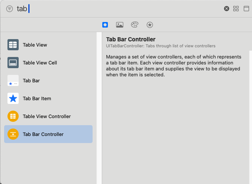252x184 pixels.
Task: Select the Objects library tab
Action: point(105,25)
